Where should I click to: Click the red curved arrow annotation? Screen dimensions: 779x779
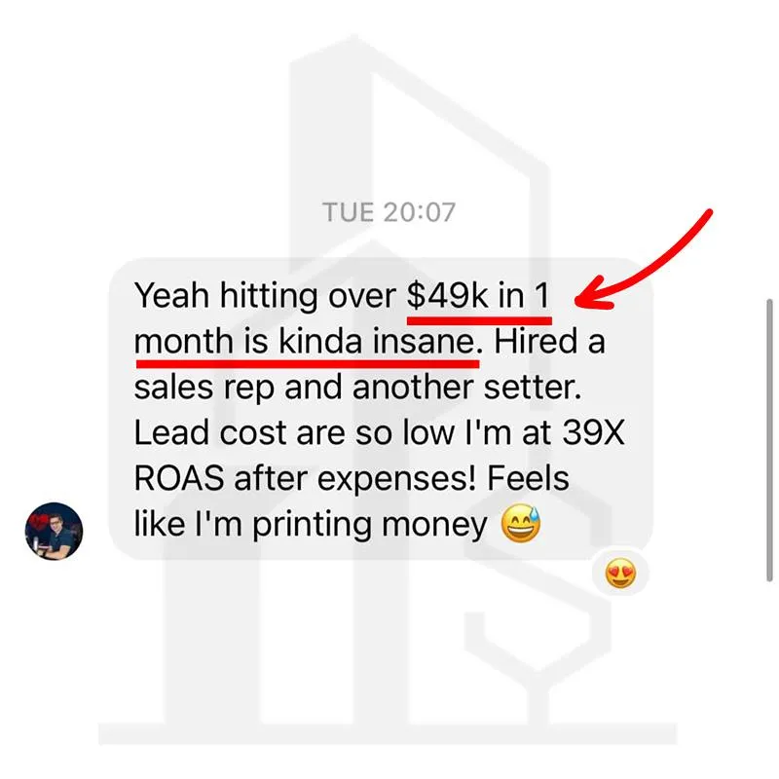click(x=644, y=259)
